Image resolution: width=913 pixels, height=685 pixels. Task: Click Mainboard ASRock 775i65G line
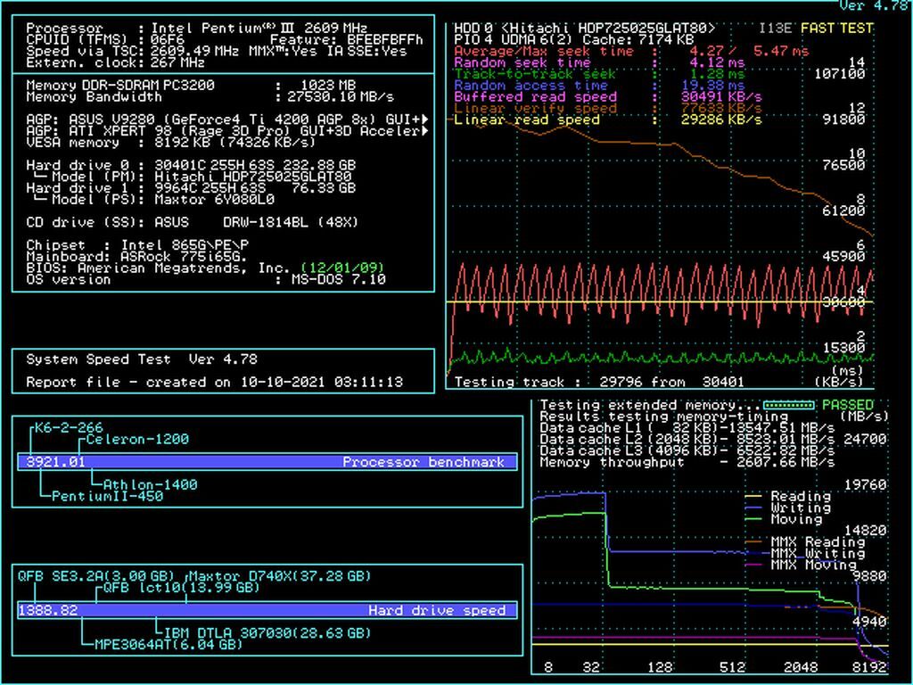tap(136, 256)
